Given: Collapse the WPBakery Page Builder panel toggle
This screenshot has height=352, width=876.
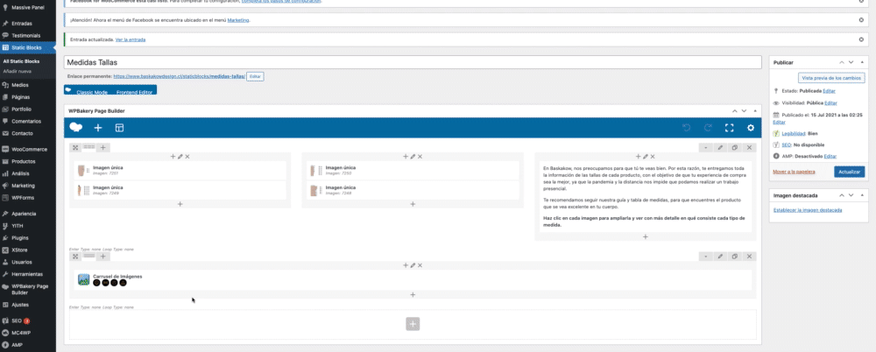Looking at the screenshot, I should [755, 111].
